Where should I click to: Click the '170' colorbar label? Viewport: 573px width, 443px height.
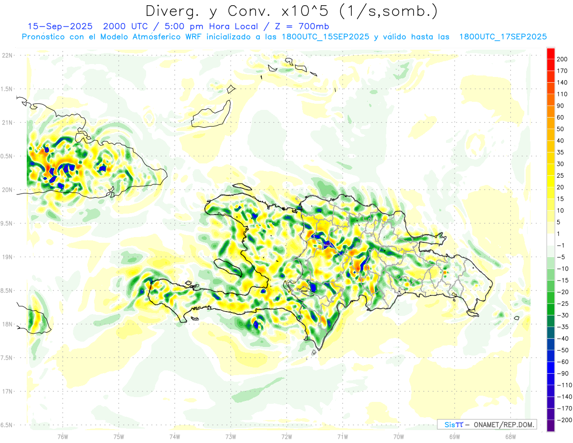(563, 71)
